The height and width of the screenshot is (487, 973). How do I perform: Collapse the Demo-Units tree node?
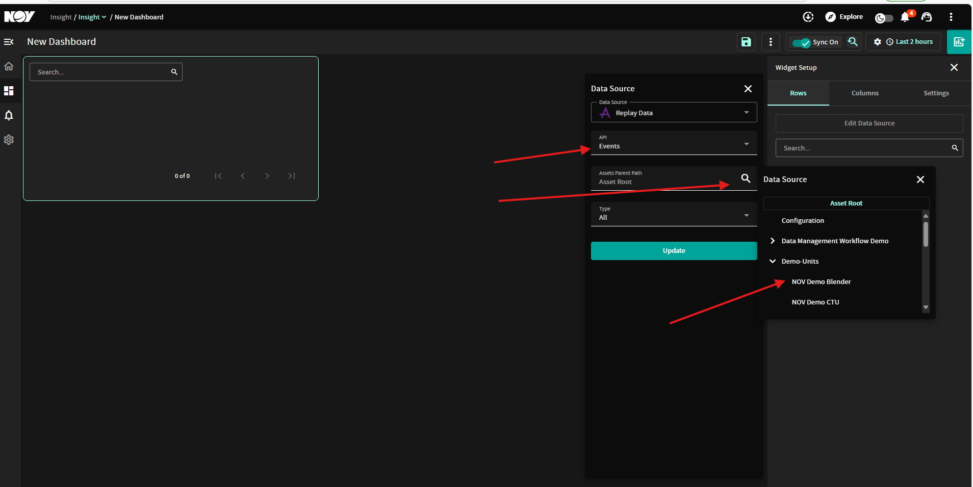pyautogui.click(x=773, y=261)
